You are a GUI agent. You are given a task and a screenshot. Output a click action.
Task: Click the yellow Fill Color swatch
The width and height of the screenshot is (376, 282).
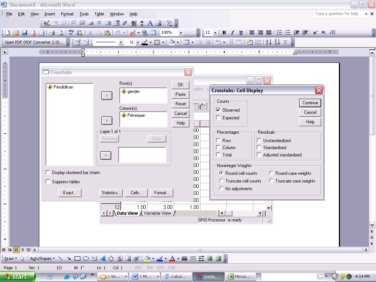147,258
